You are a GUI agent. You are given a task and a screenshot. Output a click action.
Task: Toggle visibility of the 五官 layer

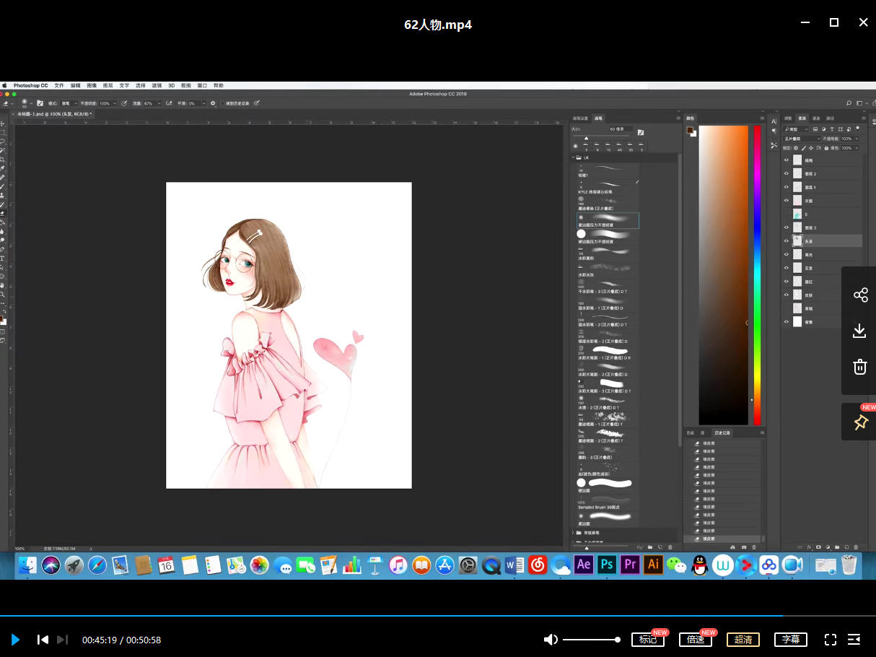[787, 268]
